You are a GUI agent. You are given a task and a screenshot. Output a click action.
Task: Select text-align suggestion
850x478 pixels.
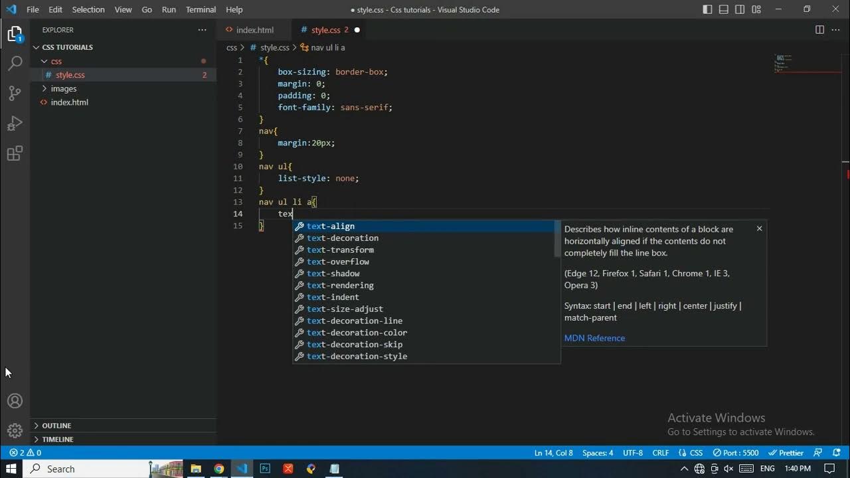425,226
